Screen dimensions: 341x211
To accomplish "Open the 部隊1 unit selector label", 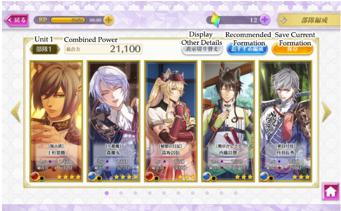I will pos(44,49).
